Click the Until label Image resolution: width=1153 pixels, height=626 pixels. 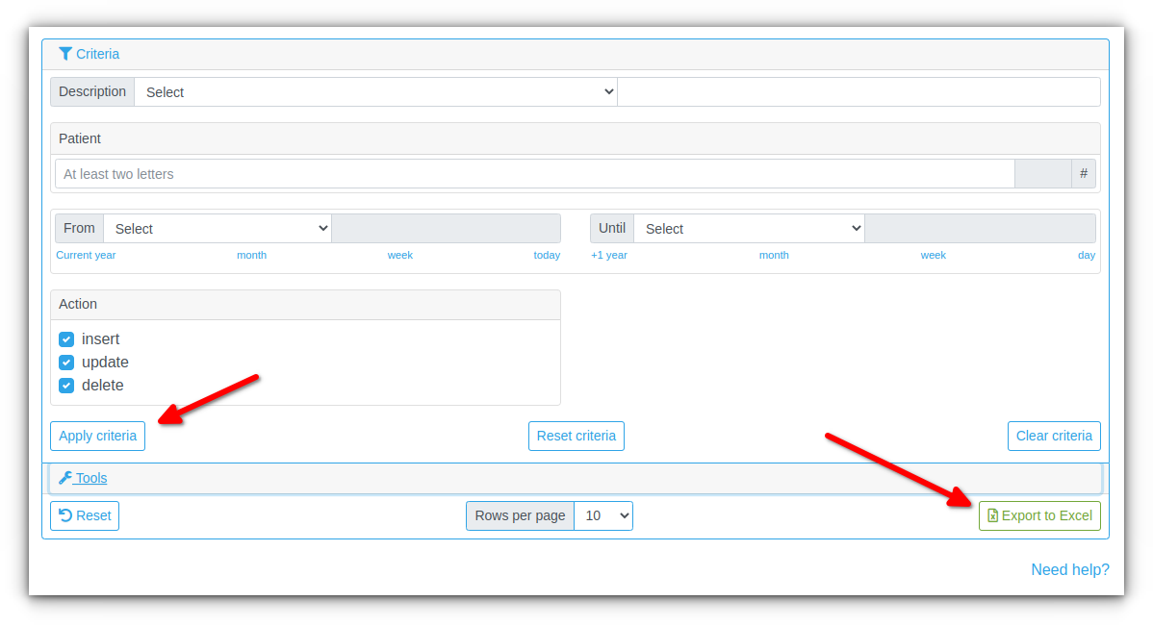pos(612,229)
